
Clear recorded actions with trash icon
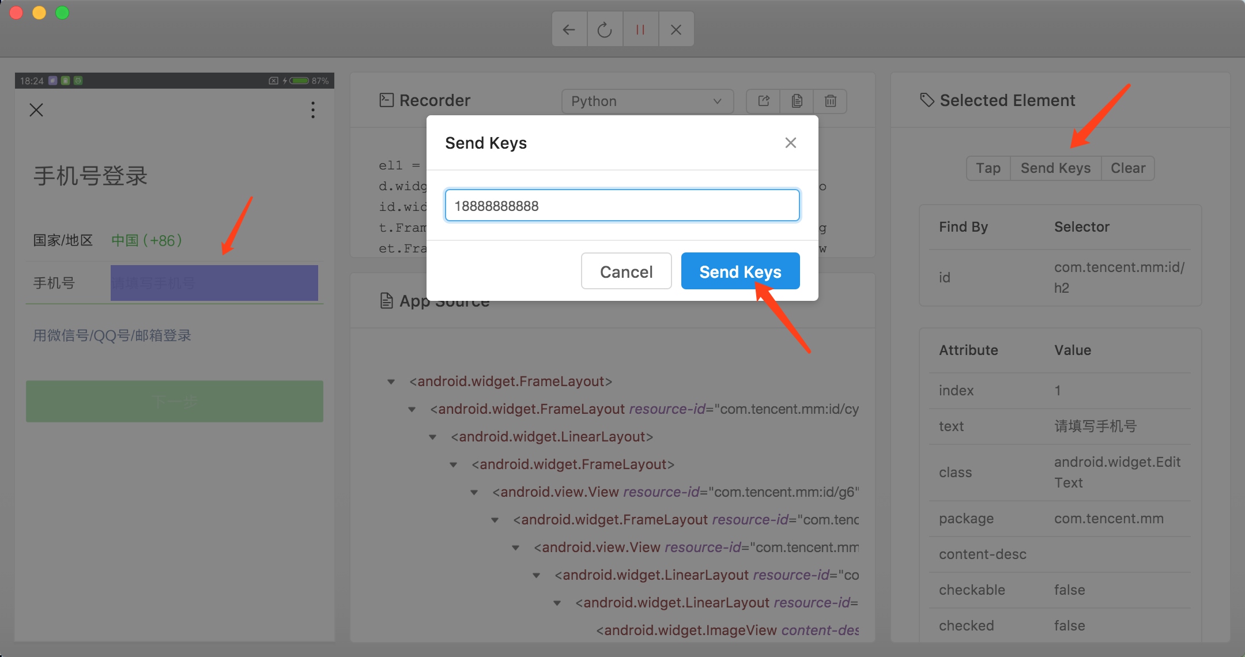pos(831,101)
